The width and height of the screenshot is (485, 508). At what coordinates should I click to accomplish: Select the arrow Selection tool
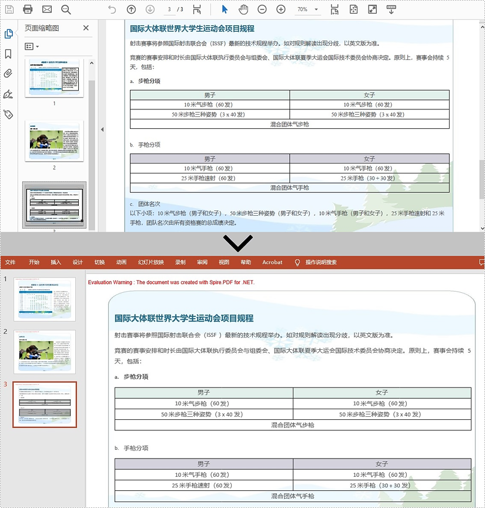tap(225, 9)
